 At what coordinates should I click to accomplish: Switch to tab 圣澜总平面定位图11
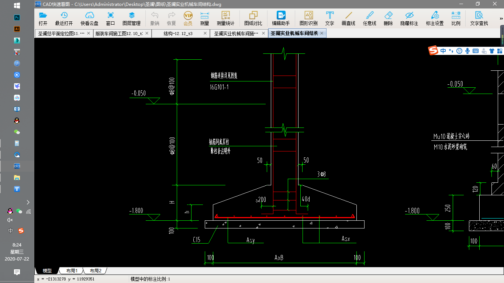pyautogui.click(x=63, y=34)
